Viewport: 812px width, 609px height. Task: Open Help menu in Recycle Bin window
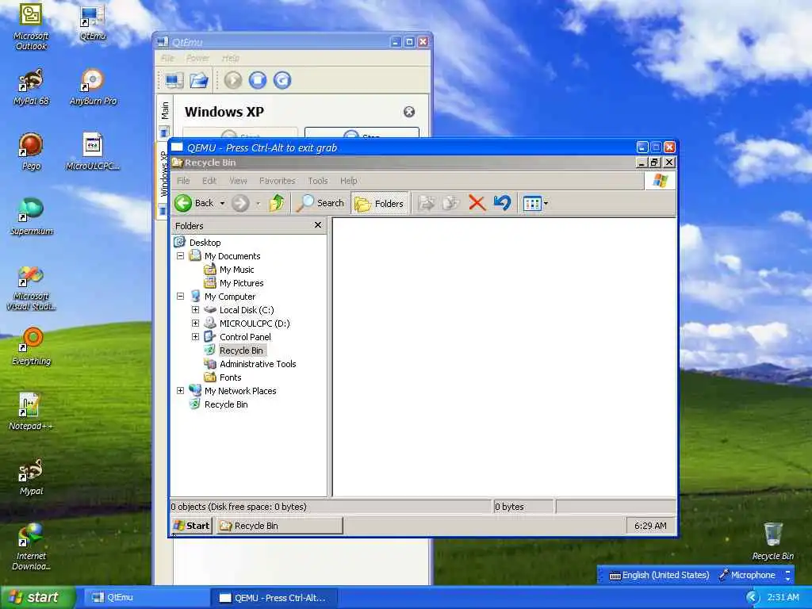pyautogui.click(x=349, y=181)
